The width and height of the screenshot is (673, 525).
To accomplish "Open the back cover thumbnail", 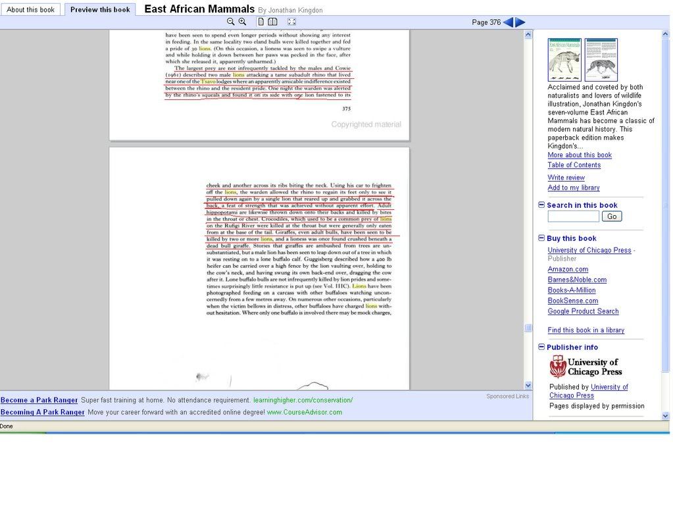I will [601, 60].
